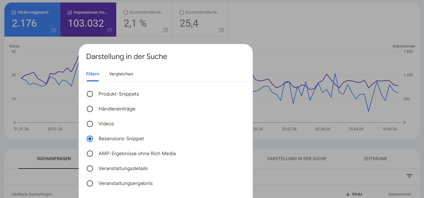Screen dimensions: 424x198
Task: Choose the Videos filter option
Action: pos(90,124)
